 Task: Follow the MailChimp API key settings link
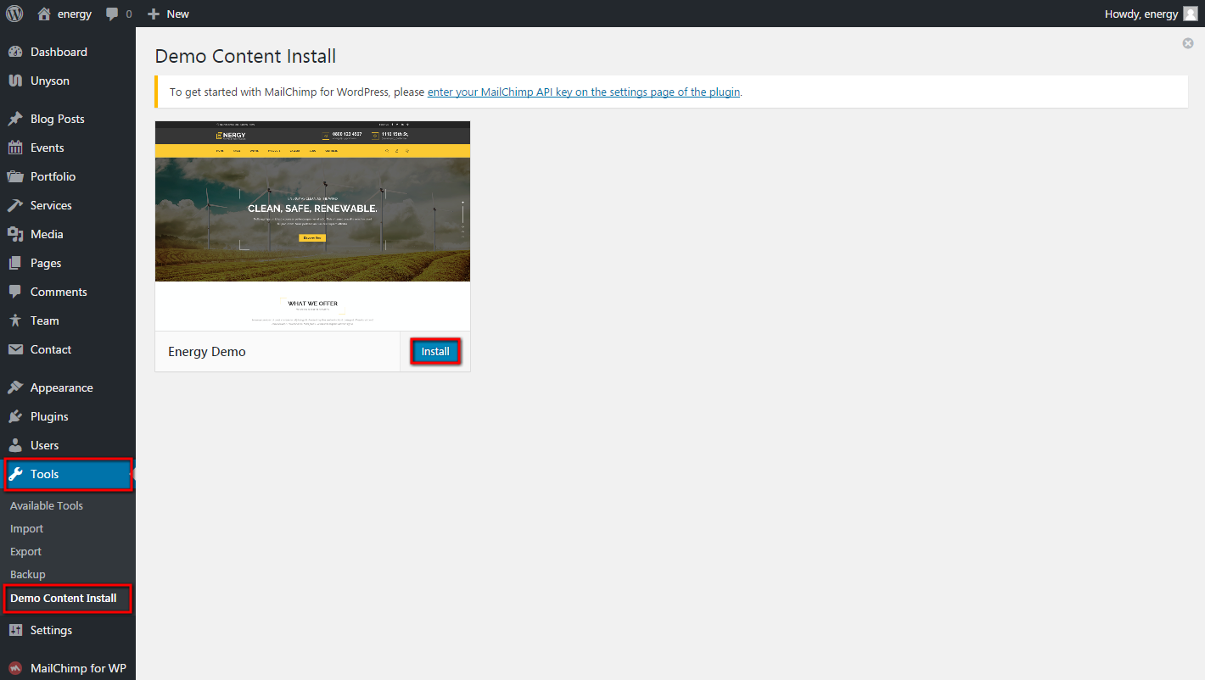[584, 92]
